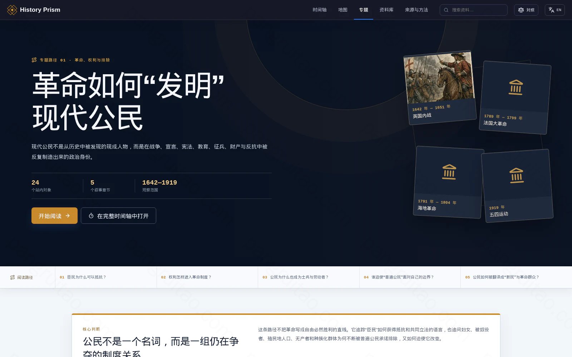Open the 资料库 nav item
Viewport: 572px width, 357px height.
coord(386,10)
